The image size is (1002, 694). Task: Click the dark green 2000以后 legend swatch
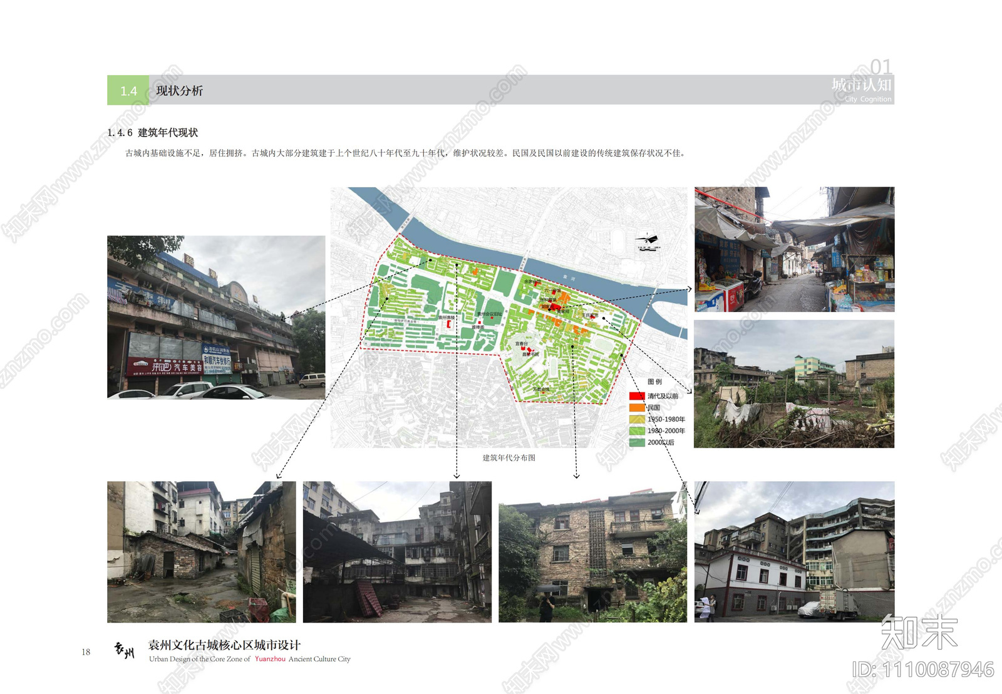(637, 442)
